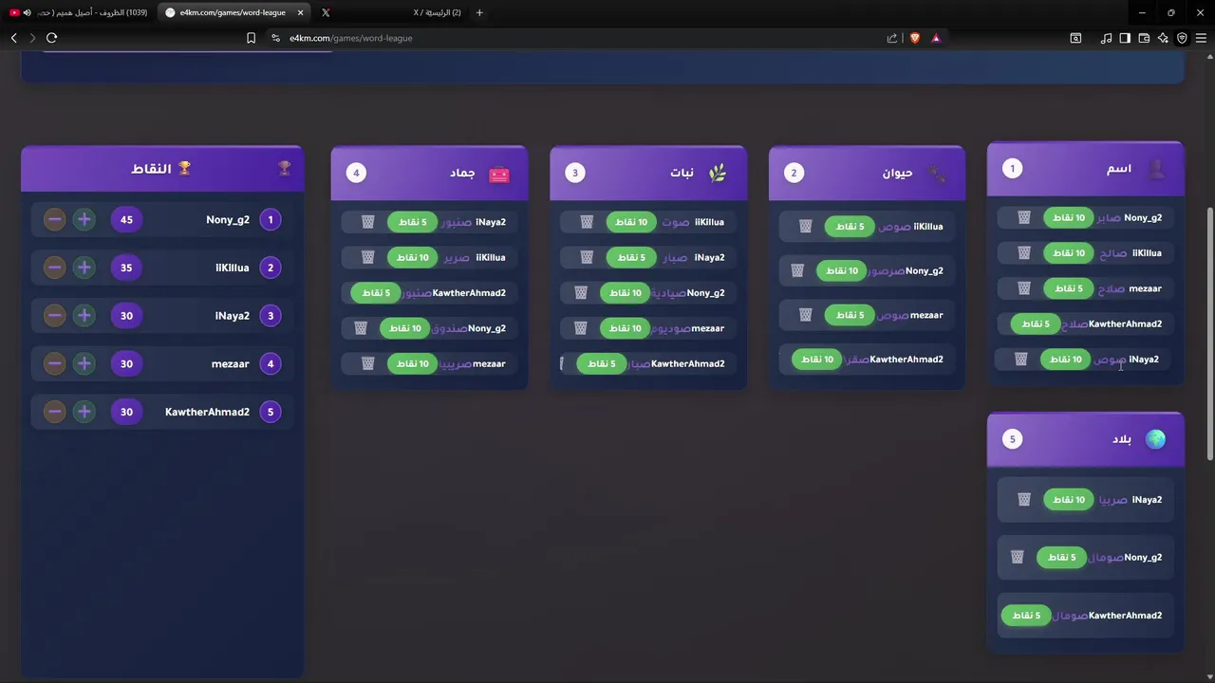Screen dimensions: 1215x683
Task: Add points to KawtherAhmad2 in scoreboard
Action: (x=84, y=412)
